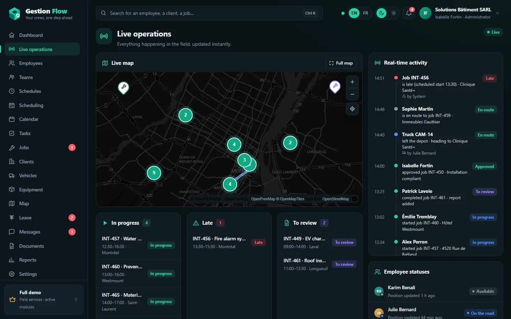Switch language to EN
Image resolution: width=511 pixels, height=319 pixels.
[x=354, y=13]
